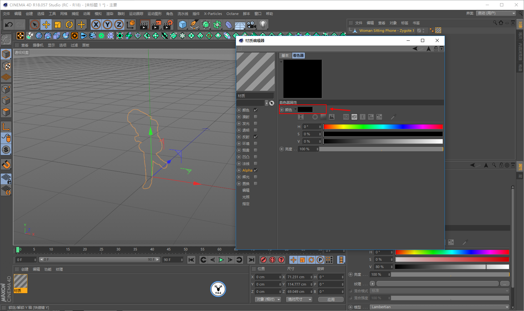
Task: Enable the 透明 channel checkbox
Action: 255,130
